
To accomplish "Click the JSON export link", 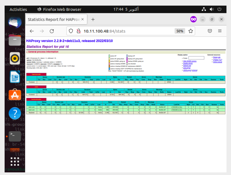I will [187, 70].
